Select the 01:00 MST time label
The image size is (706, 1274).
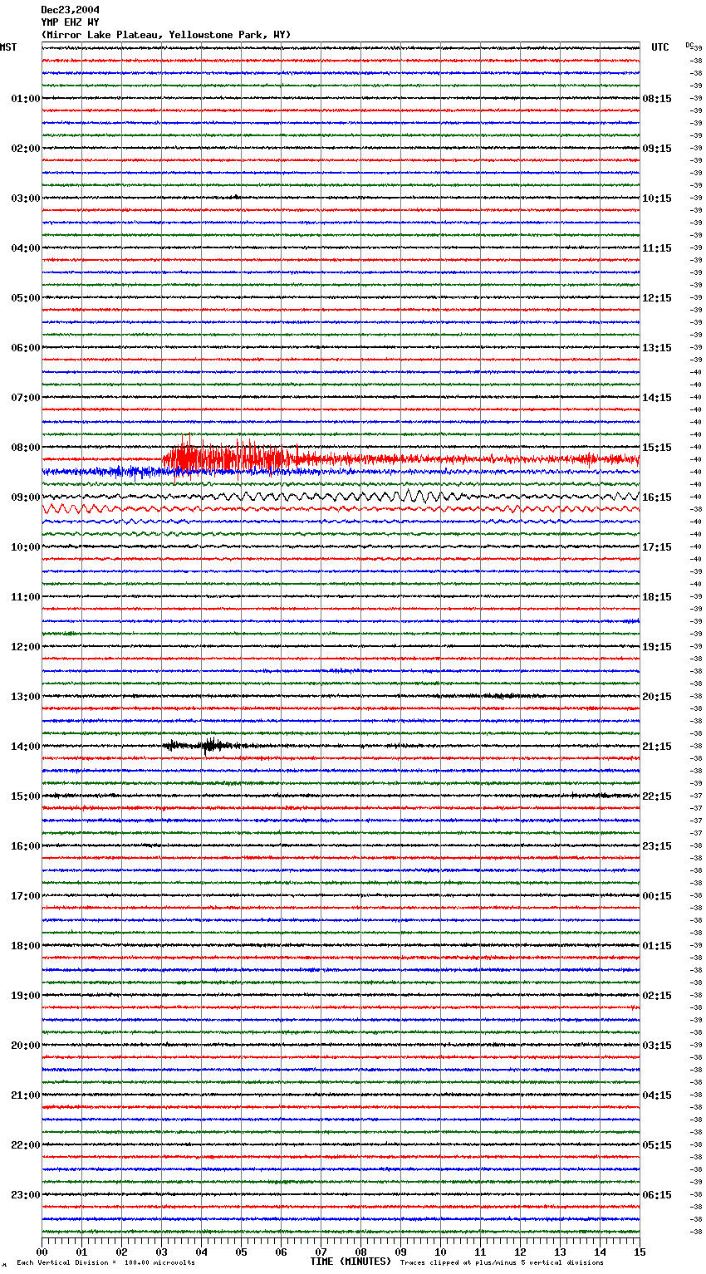[26, 99]
